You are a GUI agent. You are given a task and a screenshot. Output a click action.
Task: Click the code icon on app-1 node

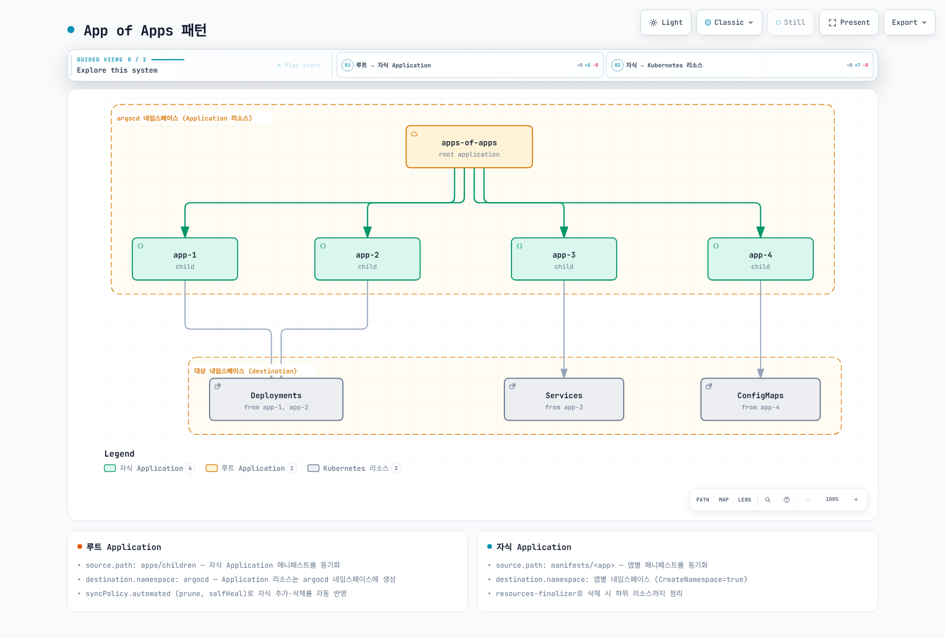141,246
